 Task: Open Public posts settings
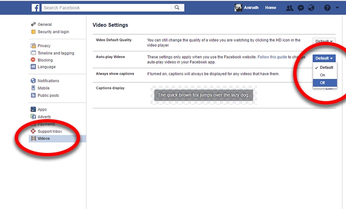pyautogui.click(x=48, y=95)
